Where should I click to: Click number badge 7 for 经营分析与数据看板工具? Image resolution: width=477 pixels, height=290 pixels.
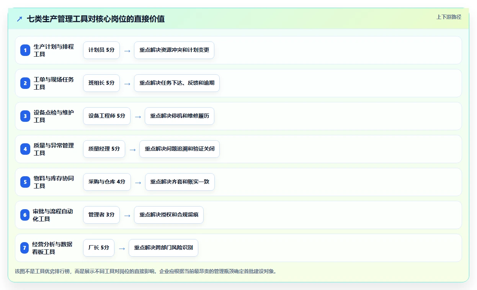click(25, 248)
